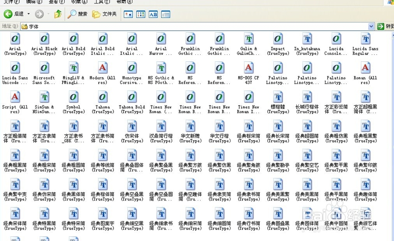
Task: Select the Tahoma (TrueType) font
Action: click(102, 102)
